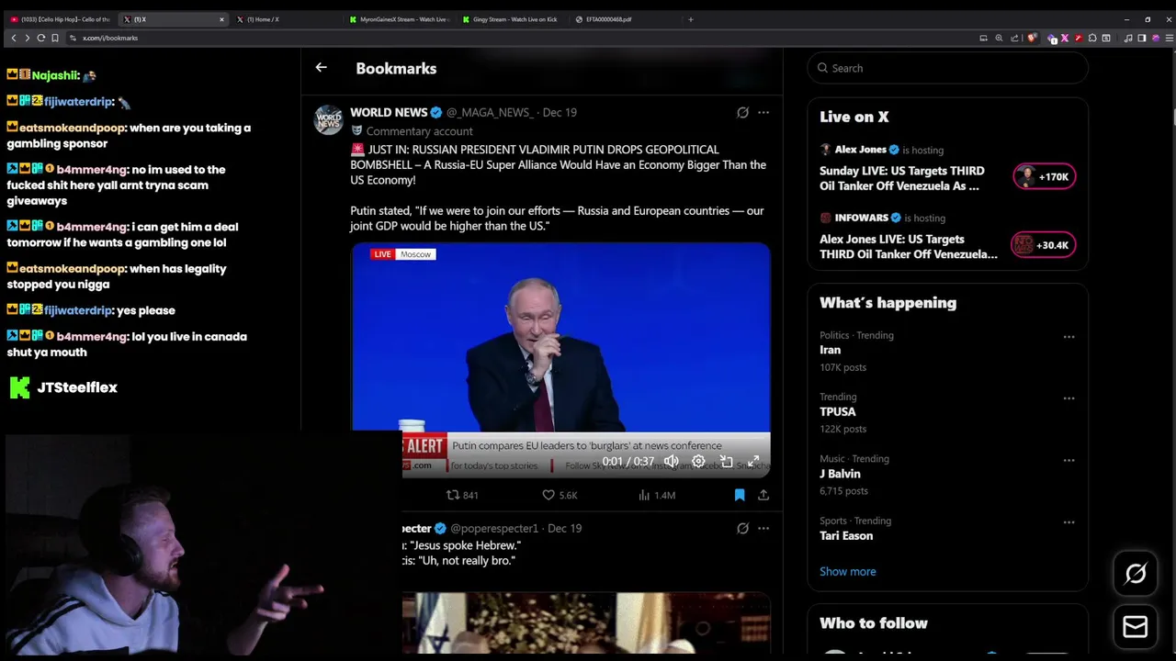Open cast media icon in address bar

click(x=983, y=38)
